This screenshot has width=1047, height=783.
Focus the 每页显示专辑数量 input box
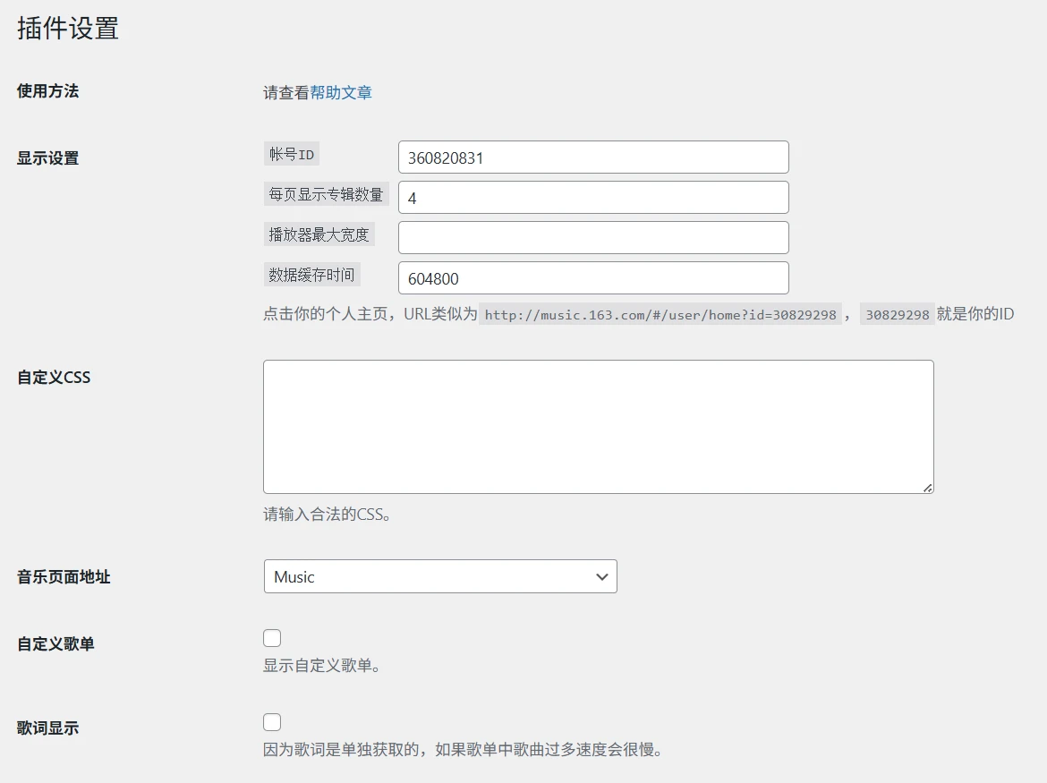(592, 198)
